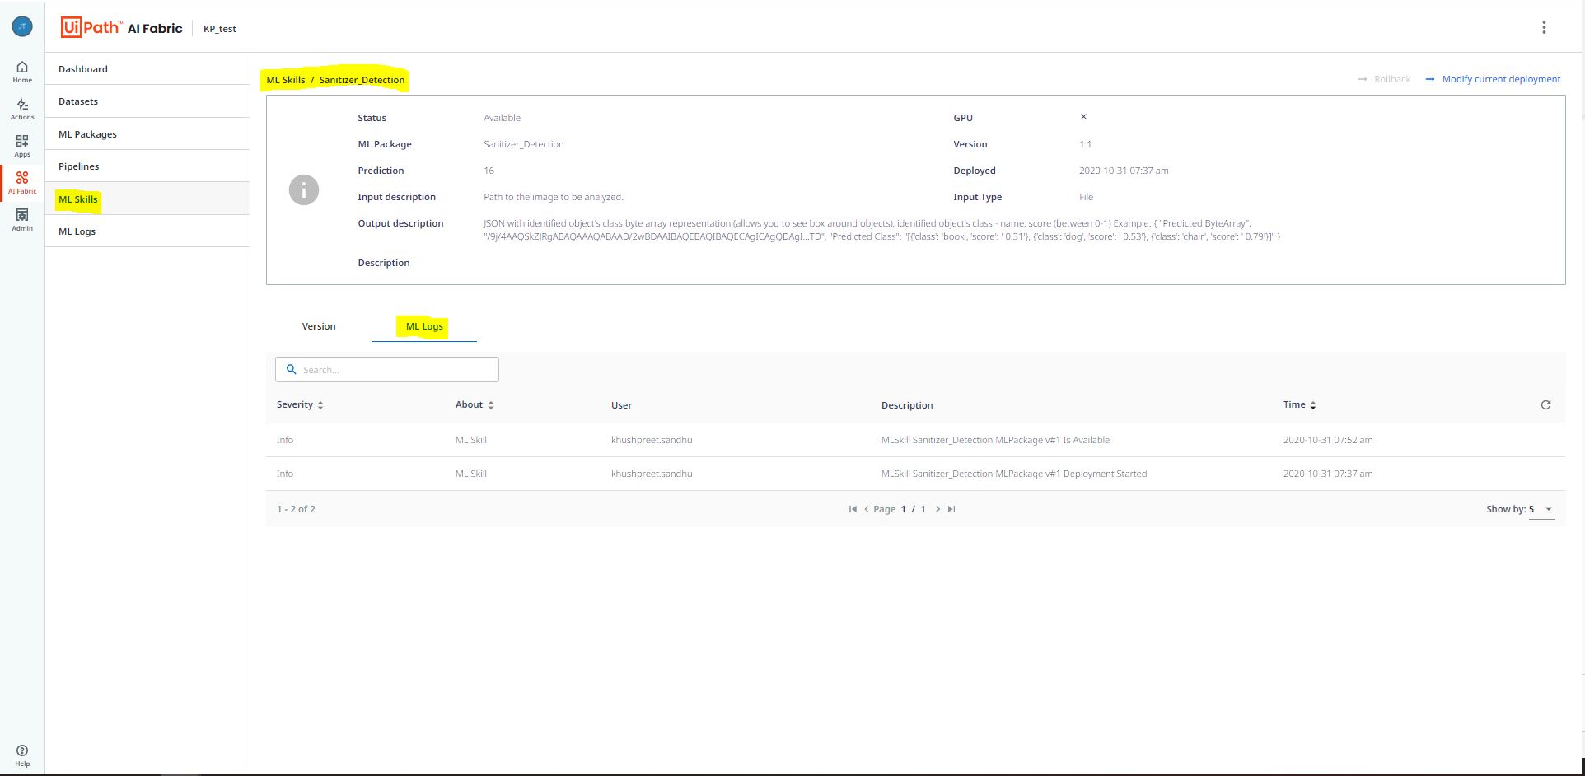Open the Help icon at the bottom left
Image resolution: width=1585 pixels, height=776 pixels.
(22, 755)
